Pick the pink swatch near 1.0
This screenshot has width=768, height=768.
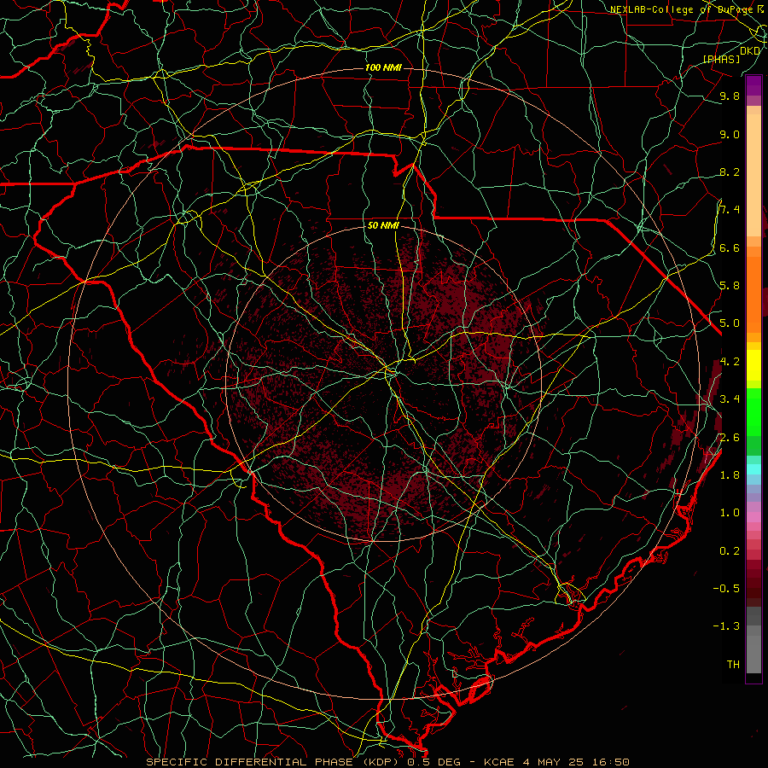(x=753, y=516)
